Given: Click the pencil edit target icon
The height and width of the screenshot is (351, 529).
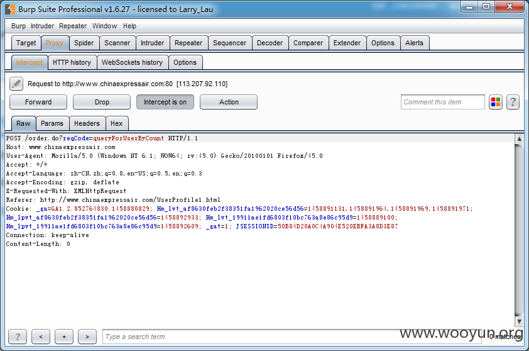Looking at the screenshot, I should click(x=16, y=84).
